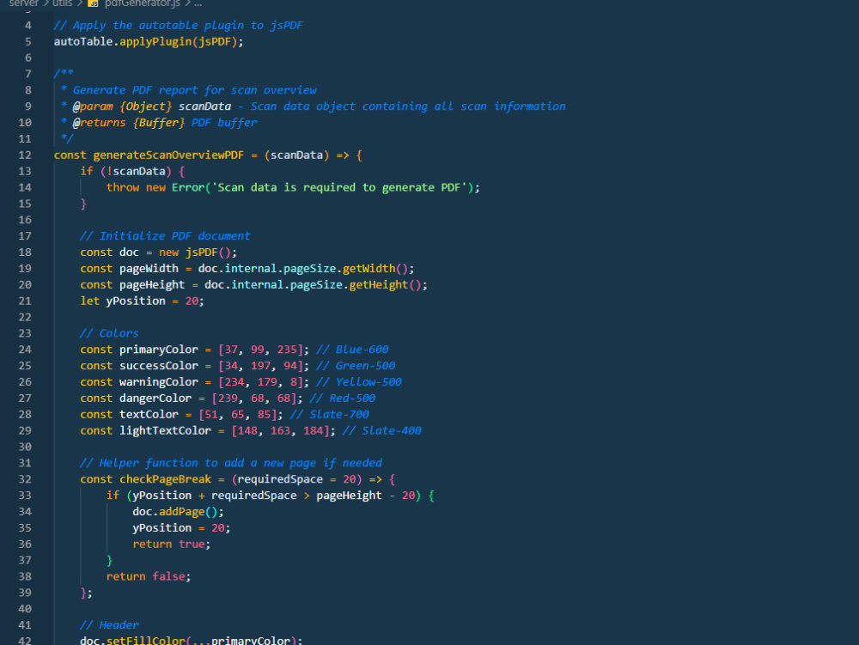Click '@param' tag in doc comment

pyautogui.click(x=93, y=106)
